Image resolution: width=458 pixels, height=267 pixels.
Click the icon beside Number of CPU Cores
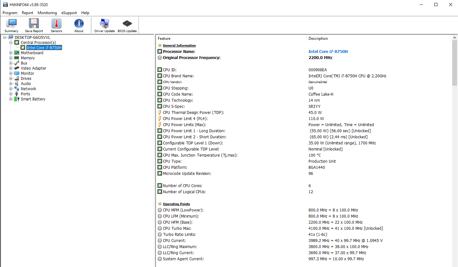[160, 186]
